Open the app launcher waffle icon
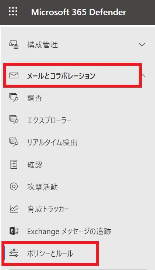This screenshot has height=270, width=155. pyautogui.click(x=13, y=11)
